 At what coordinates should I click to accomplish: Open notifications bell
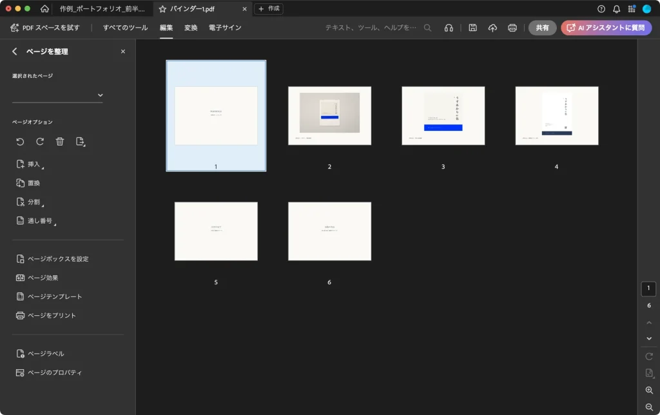tap(616, 9)
